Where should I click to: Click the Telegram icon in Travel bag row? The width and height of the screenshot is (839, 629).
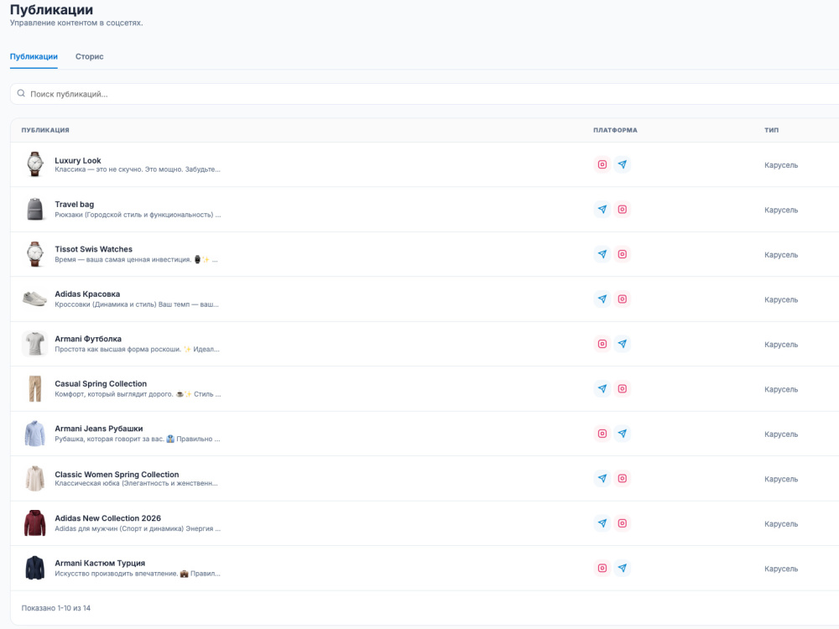click(602, 209)
